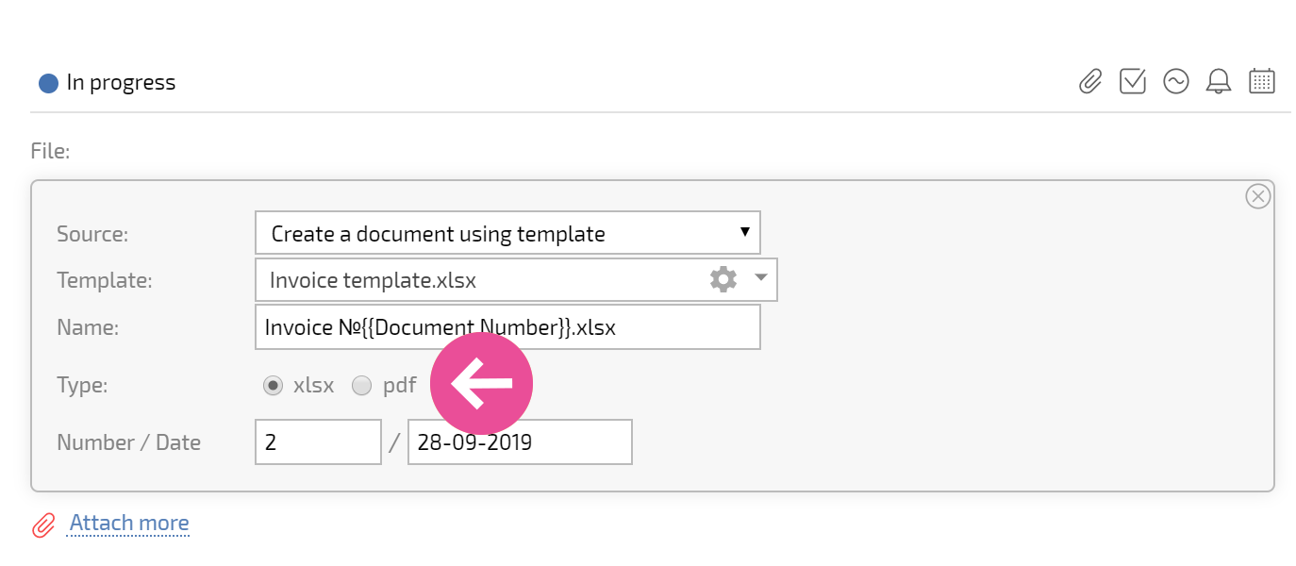Click the blue In progress status dot
This screenshot has height=566, width=1296.
point(48,83)
